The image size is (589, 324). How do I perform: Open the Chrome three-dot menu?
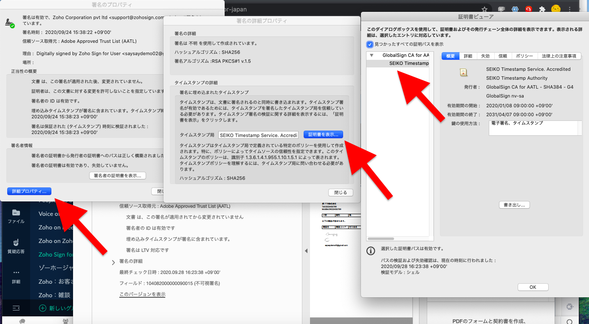tap(569, 9)
